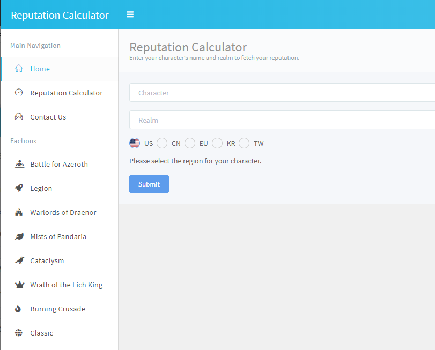Click the Home house icon

click(x=19, y=68)
